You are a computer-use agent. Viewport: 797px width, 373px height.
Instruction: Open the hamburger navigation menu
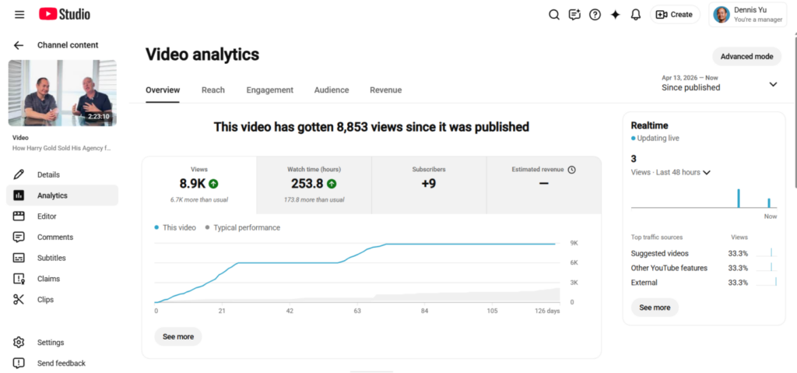click(19, 15)
